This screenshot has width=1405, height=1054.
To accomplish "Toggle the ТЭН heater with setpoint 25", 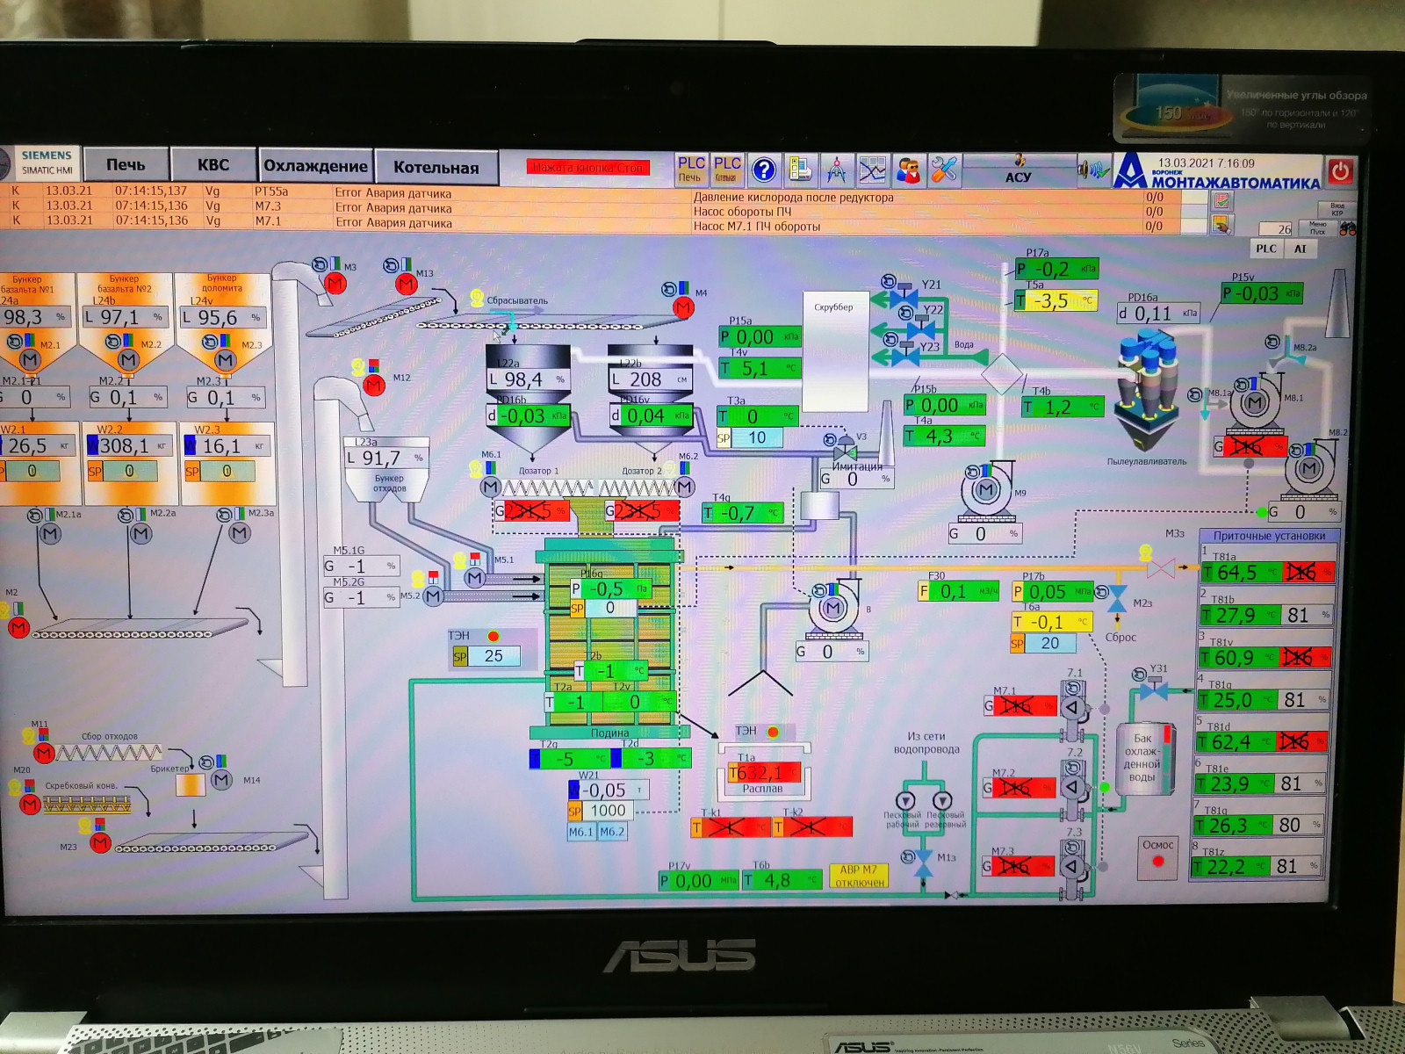I will pos(494,636).
